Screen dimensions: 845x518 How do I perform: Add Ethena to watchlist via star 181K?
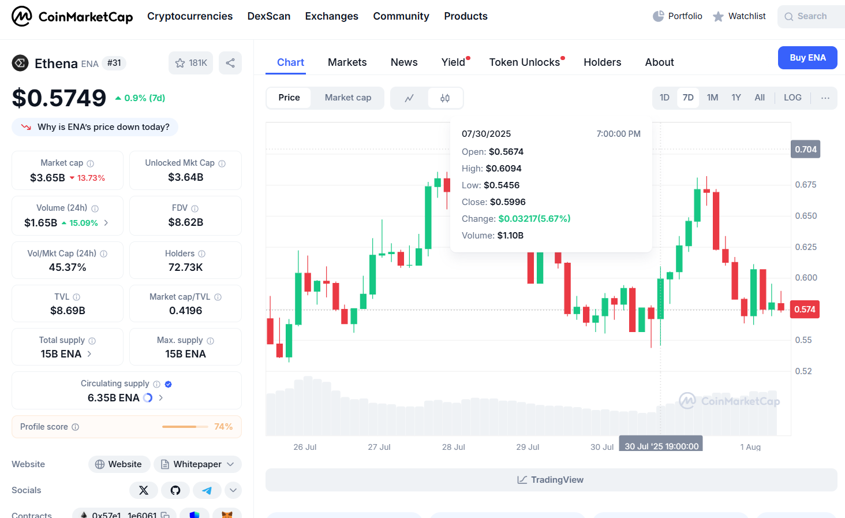tap(190, 63)
